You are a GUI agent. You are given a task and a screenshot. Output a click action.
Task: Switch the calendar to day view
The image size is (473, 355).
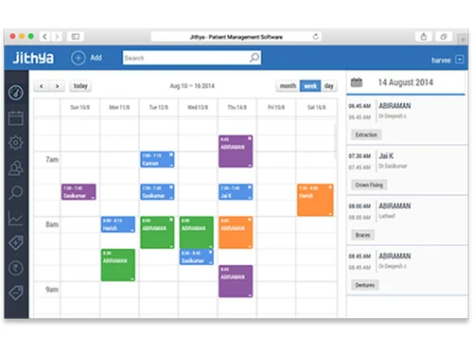coord(329,86)
